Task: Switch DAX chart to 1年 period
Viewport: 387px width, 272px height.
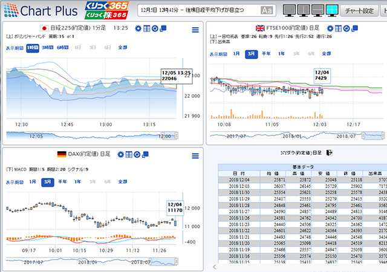Action: (78, 181)
